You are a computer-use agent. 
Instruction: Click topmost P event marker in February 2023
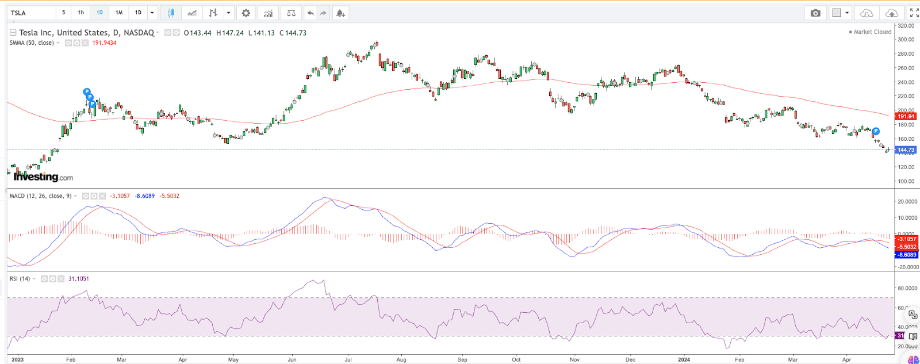pyautogui.click(x=87, y=91)
